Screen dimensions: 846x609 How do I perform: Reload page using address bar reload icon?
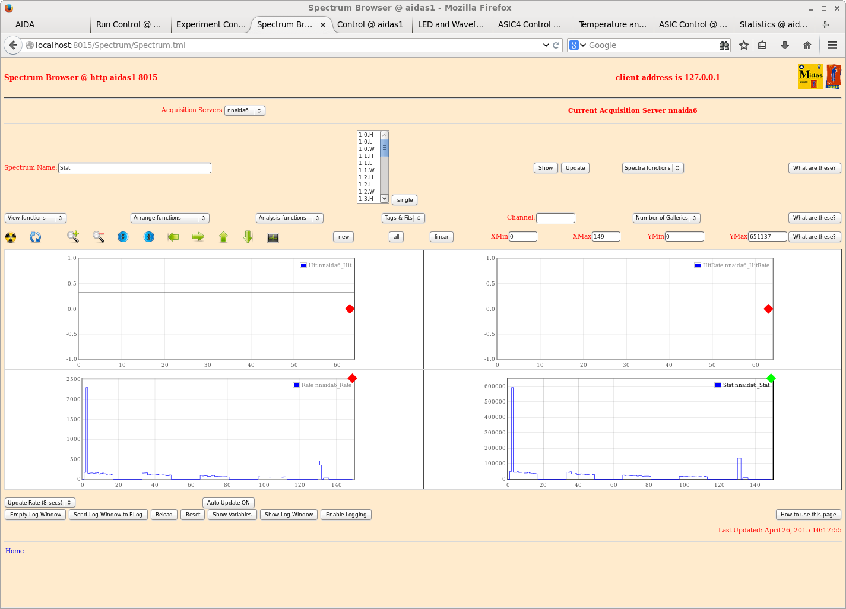coord(556,45)
